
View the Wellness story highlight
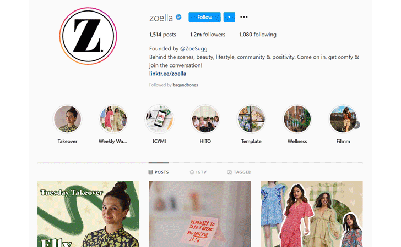click(x=297, y=119)
